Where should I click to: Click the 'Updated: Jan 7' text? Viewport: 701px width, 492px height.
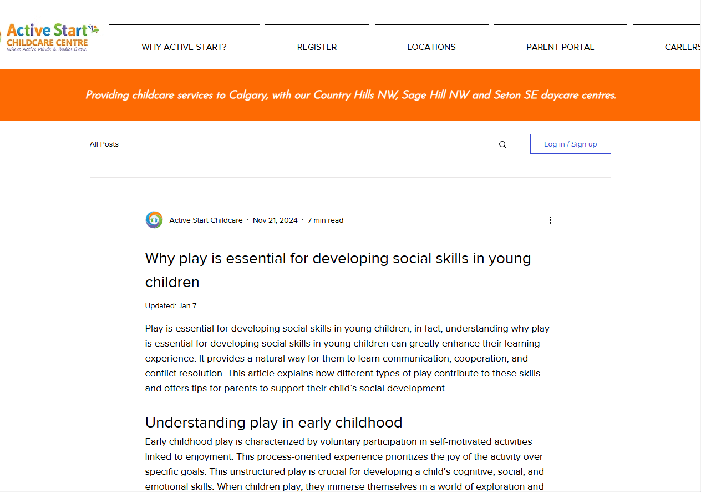pos(170,305)
